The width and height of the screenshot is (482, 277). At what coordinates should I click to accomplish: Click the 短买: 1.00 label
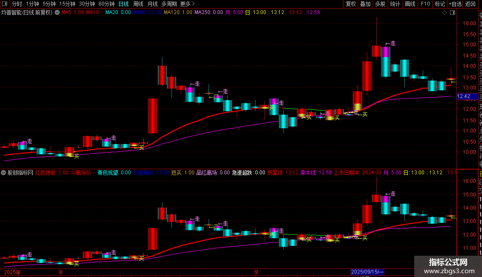pyautogui.click(x=183, y=173)
